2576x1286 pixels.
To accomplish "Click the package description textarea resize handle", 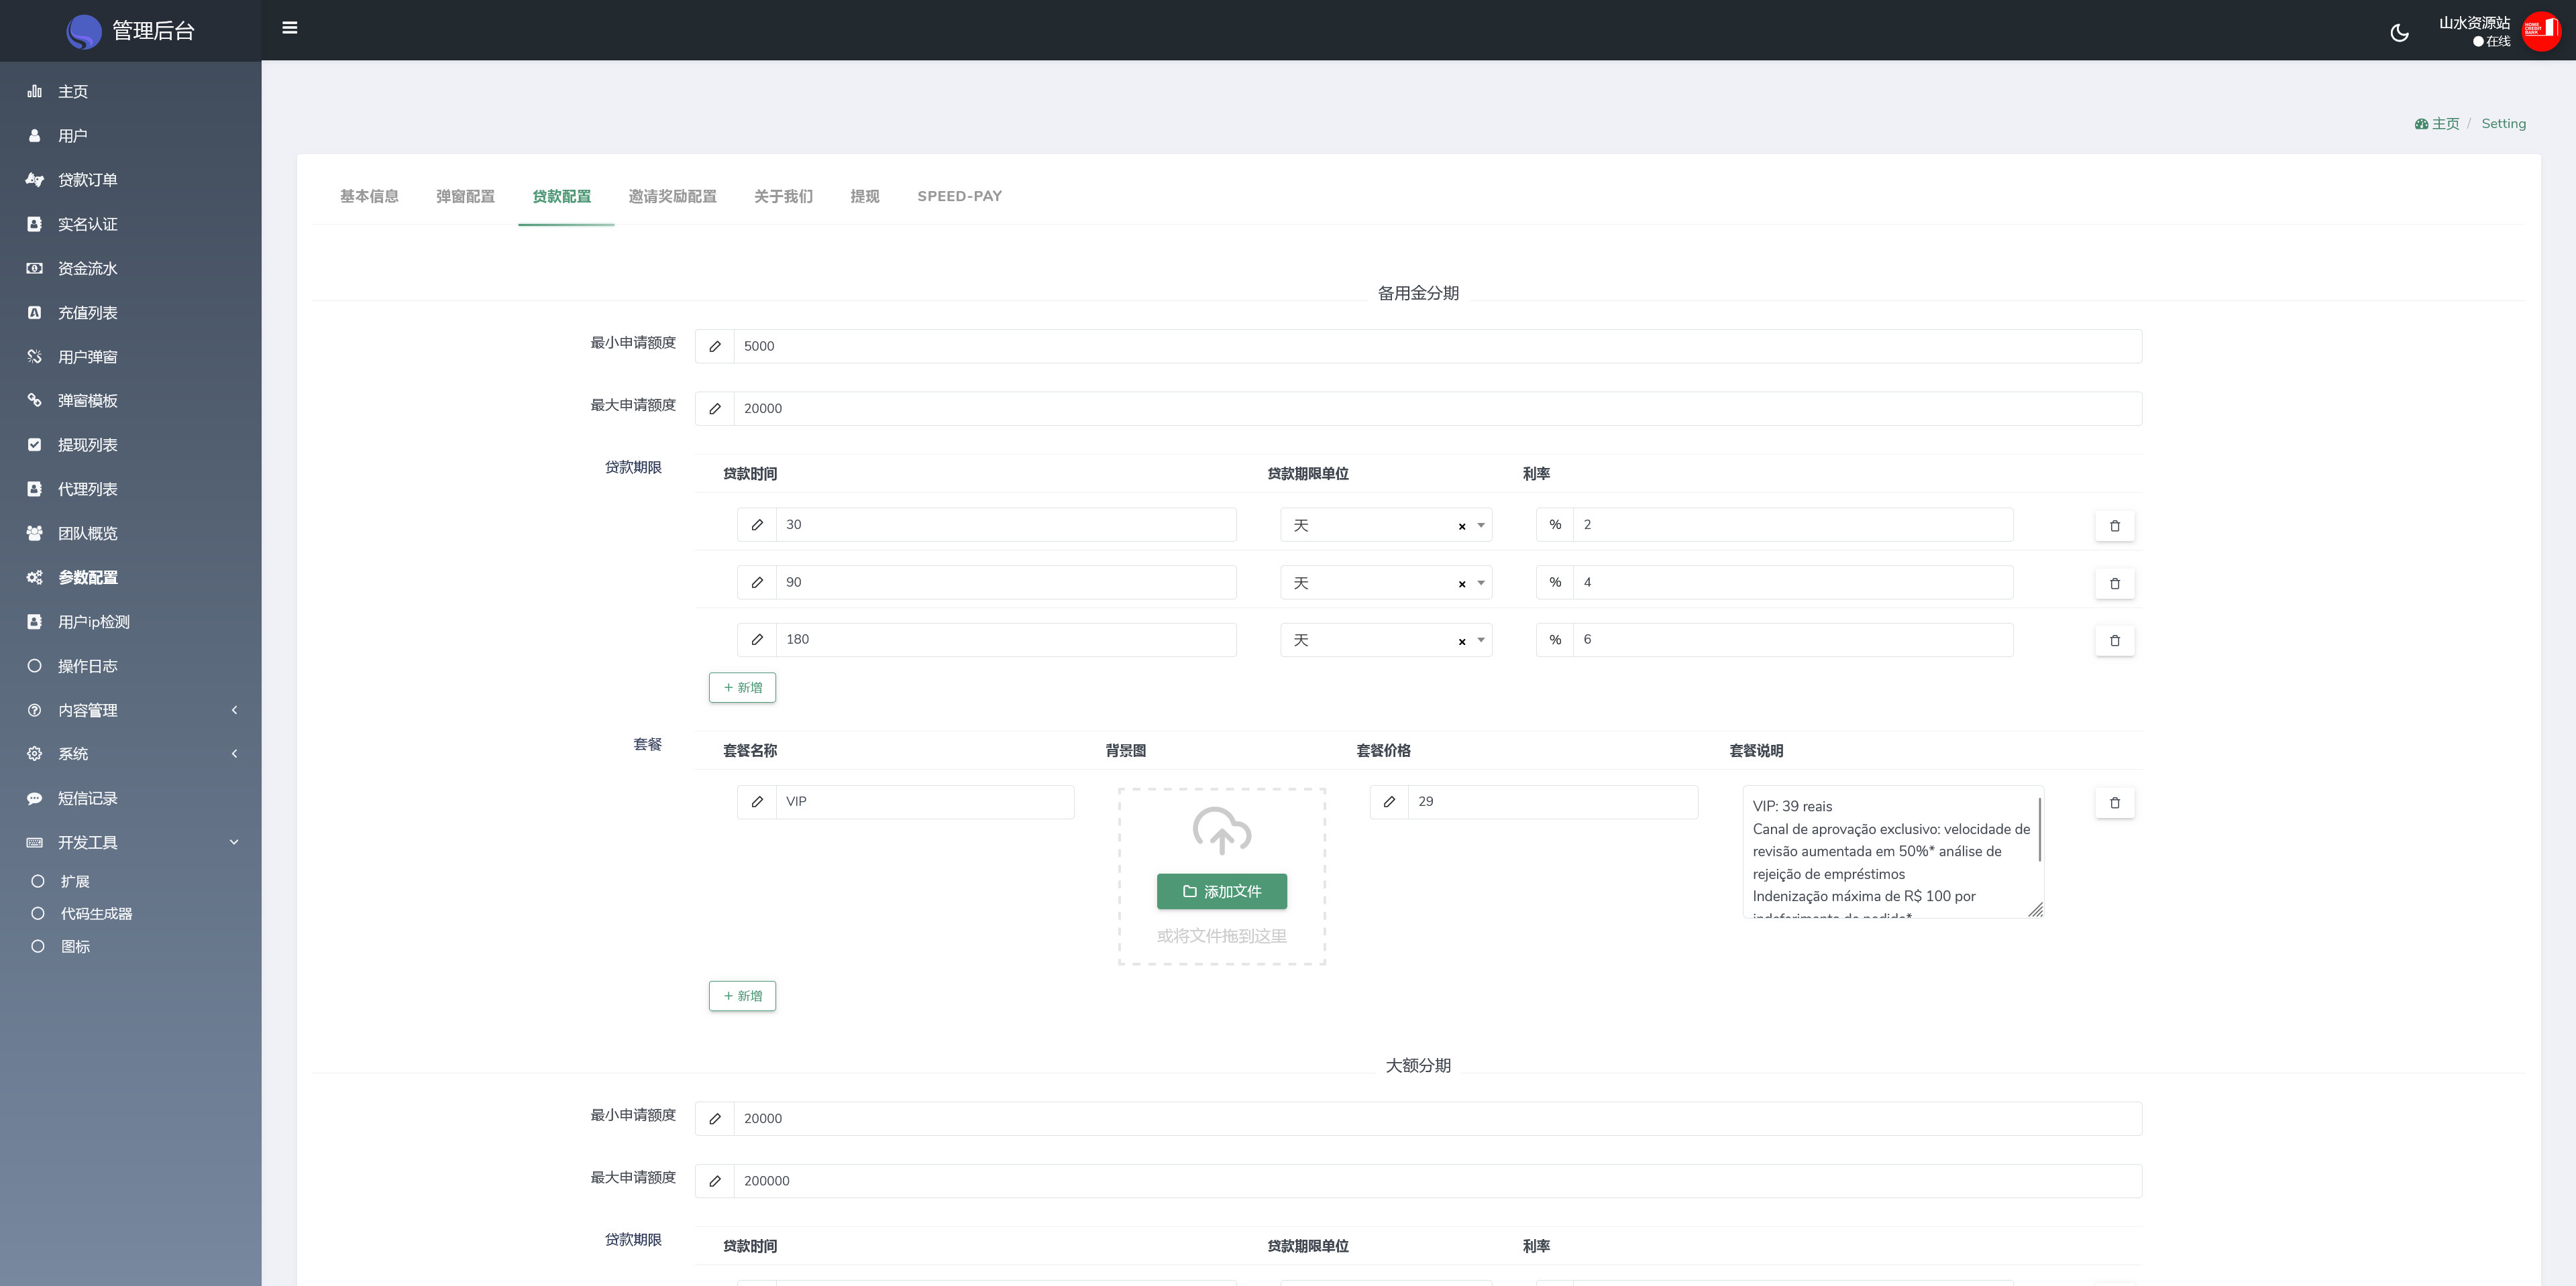I will click(x=2035, y=909).
